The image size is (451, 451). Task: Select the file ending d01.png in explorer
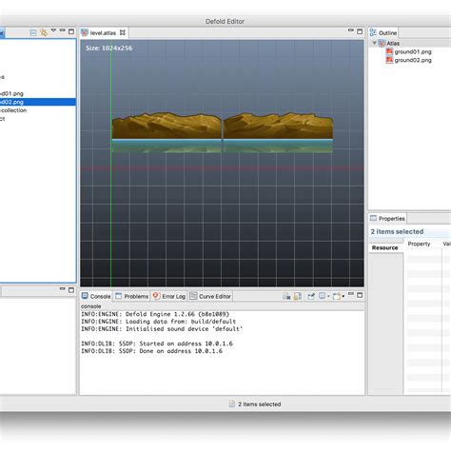pyautogui.click(x=11, y=93)
